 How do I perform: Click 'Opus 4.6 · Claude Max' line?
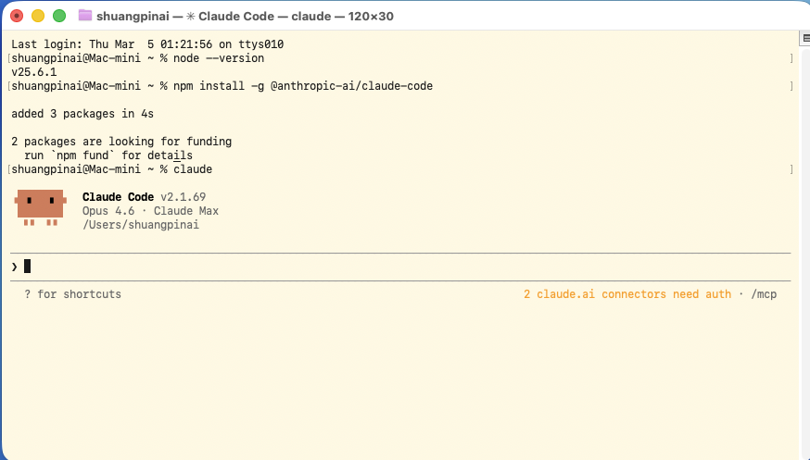(x=150, y=211)
